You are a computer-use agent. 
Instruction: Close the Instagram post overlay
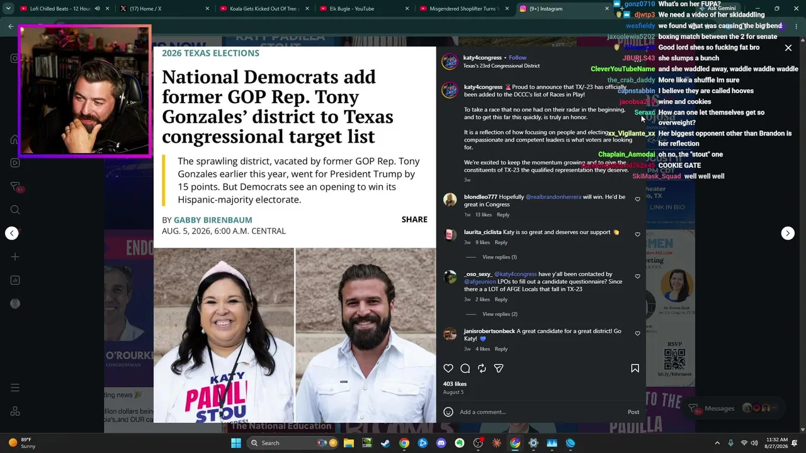pyautogui.click(x=788, y=48)
